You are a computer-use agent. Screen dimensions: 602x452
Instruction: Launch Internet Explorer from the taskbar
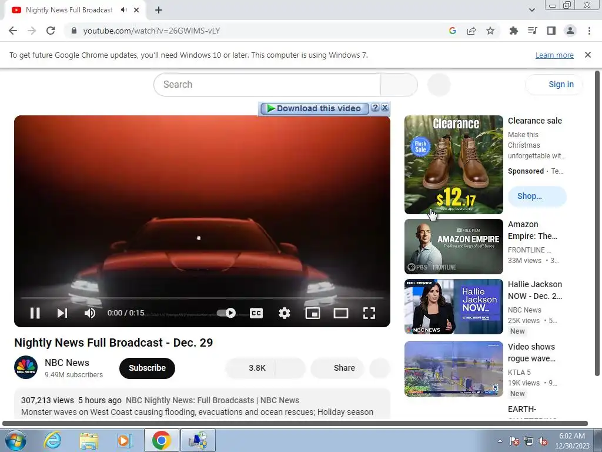pos(52,440)
